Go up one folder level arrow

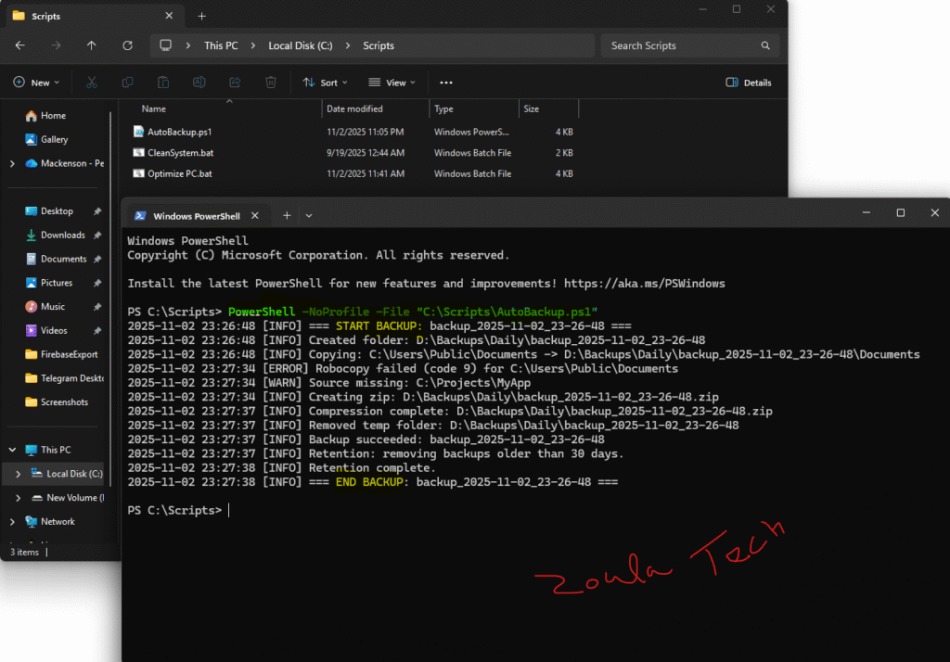tap(91, 45)
